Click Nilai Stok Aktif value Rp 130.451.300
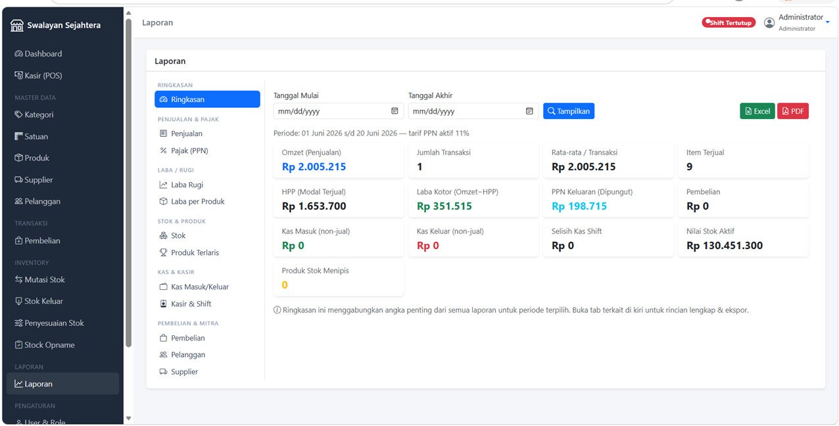 pos(725,246)
